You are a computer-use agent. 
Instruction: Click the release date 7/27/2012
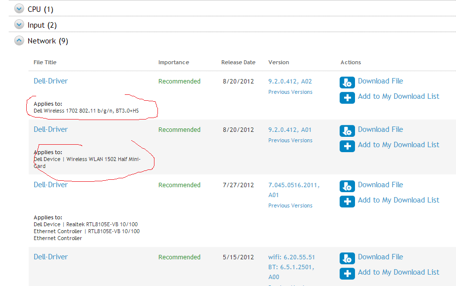pyautogui.click(x=238, y=185)
